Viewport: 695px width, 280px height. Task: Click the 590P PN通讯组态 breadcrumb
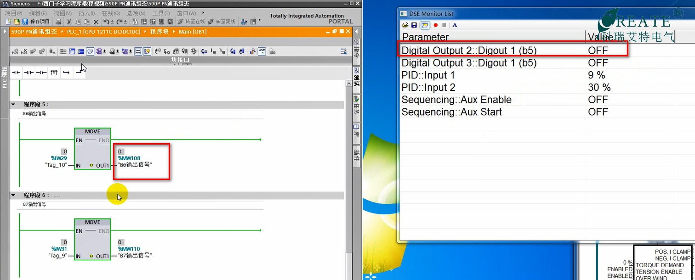pyautogui.click(x=34, y=32)
